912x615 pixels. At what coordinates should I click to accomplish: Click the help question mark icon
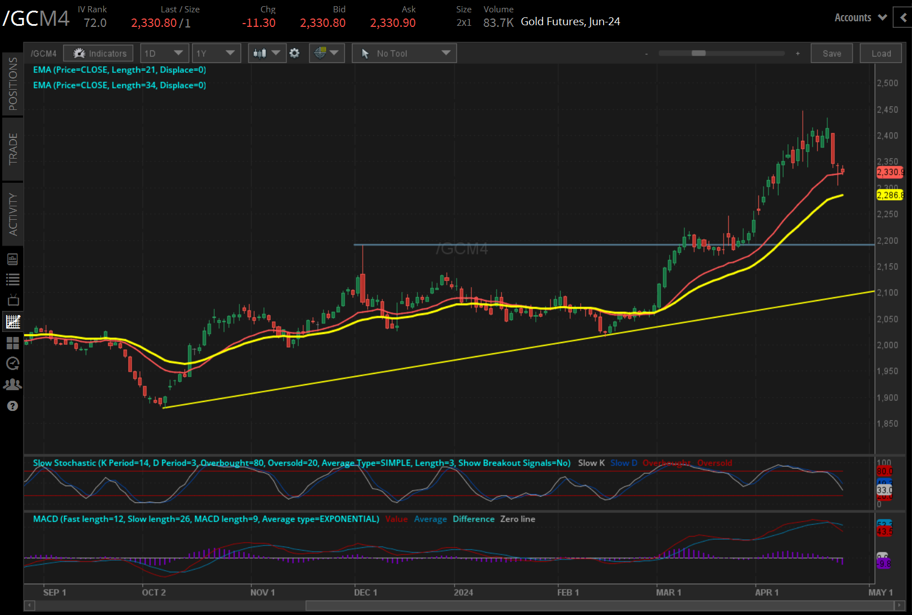pyautogui.click(x=12, y=405)
